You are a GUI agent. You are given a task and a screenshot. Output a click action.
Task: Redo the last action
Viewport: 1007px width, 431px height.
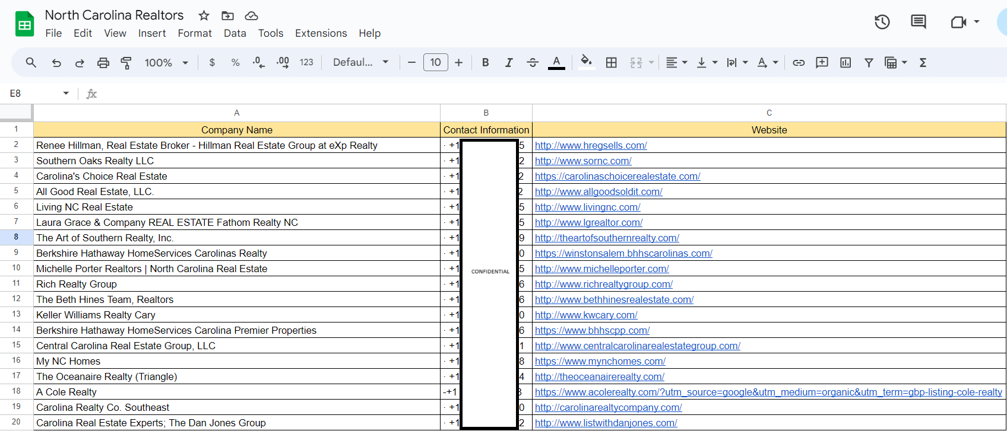pyautogui.click(x=79, y=62)
